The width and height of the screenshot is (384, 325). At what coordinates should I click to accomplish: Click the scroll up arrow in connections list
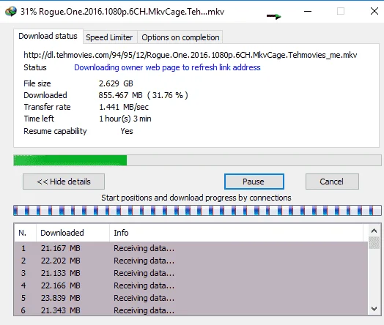[x=374, y=231]
